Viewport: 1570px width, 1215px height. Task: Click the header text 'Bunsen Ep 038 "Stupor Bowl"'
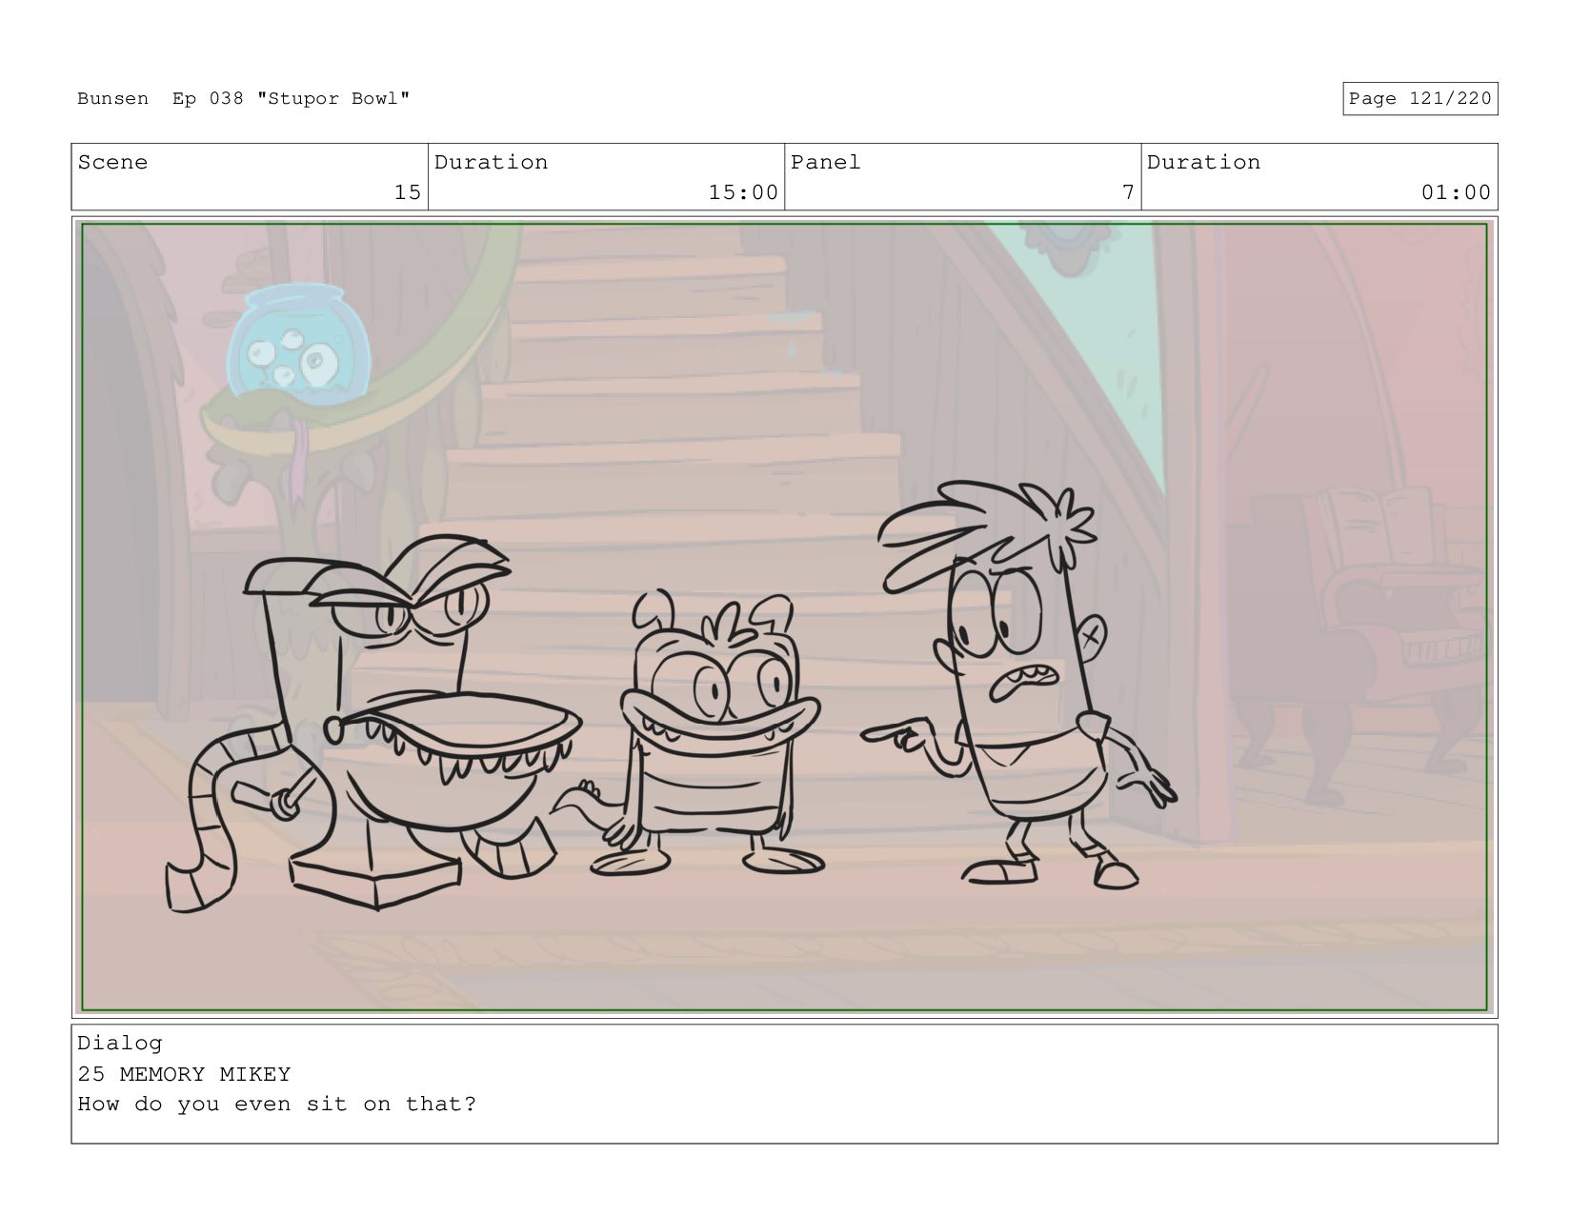244,99
